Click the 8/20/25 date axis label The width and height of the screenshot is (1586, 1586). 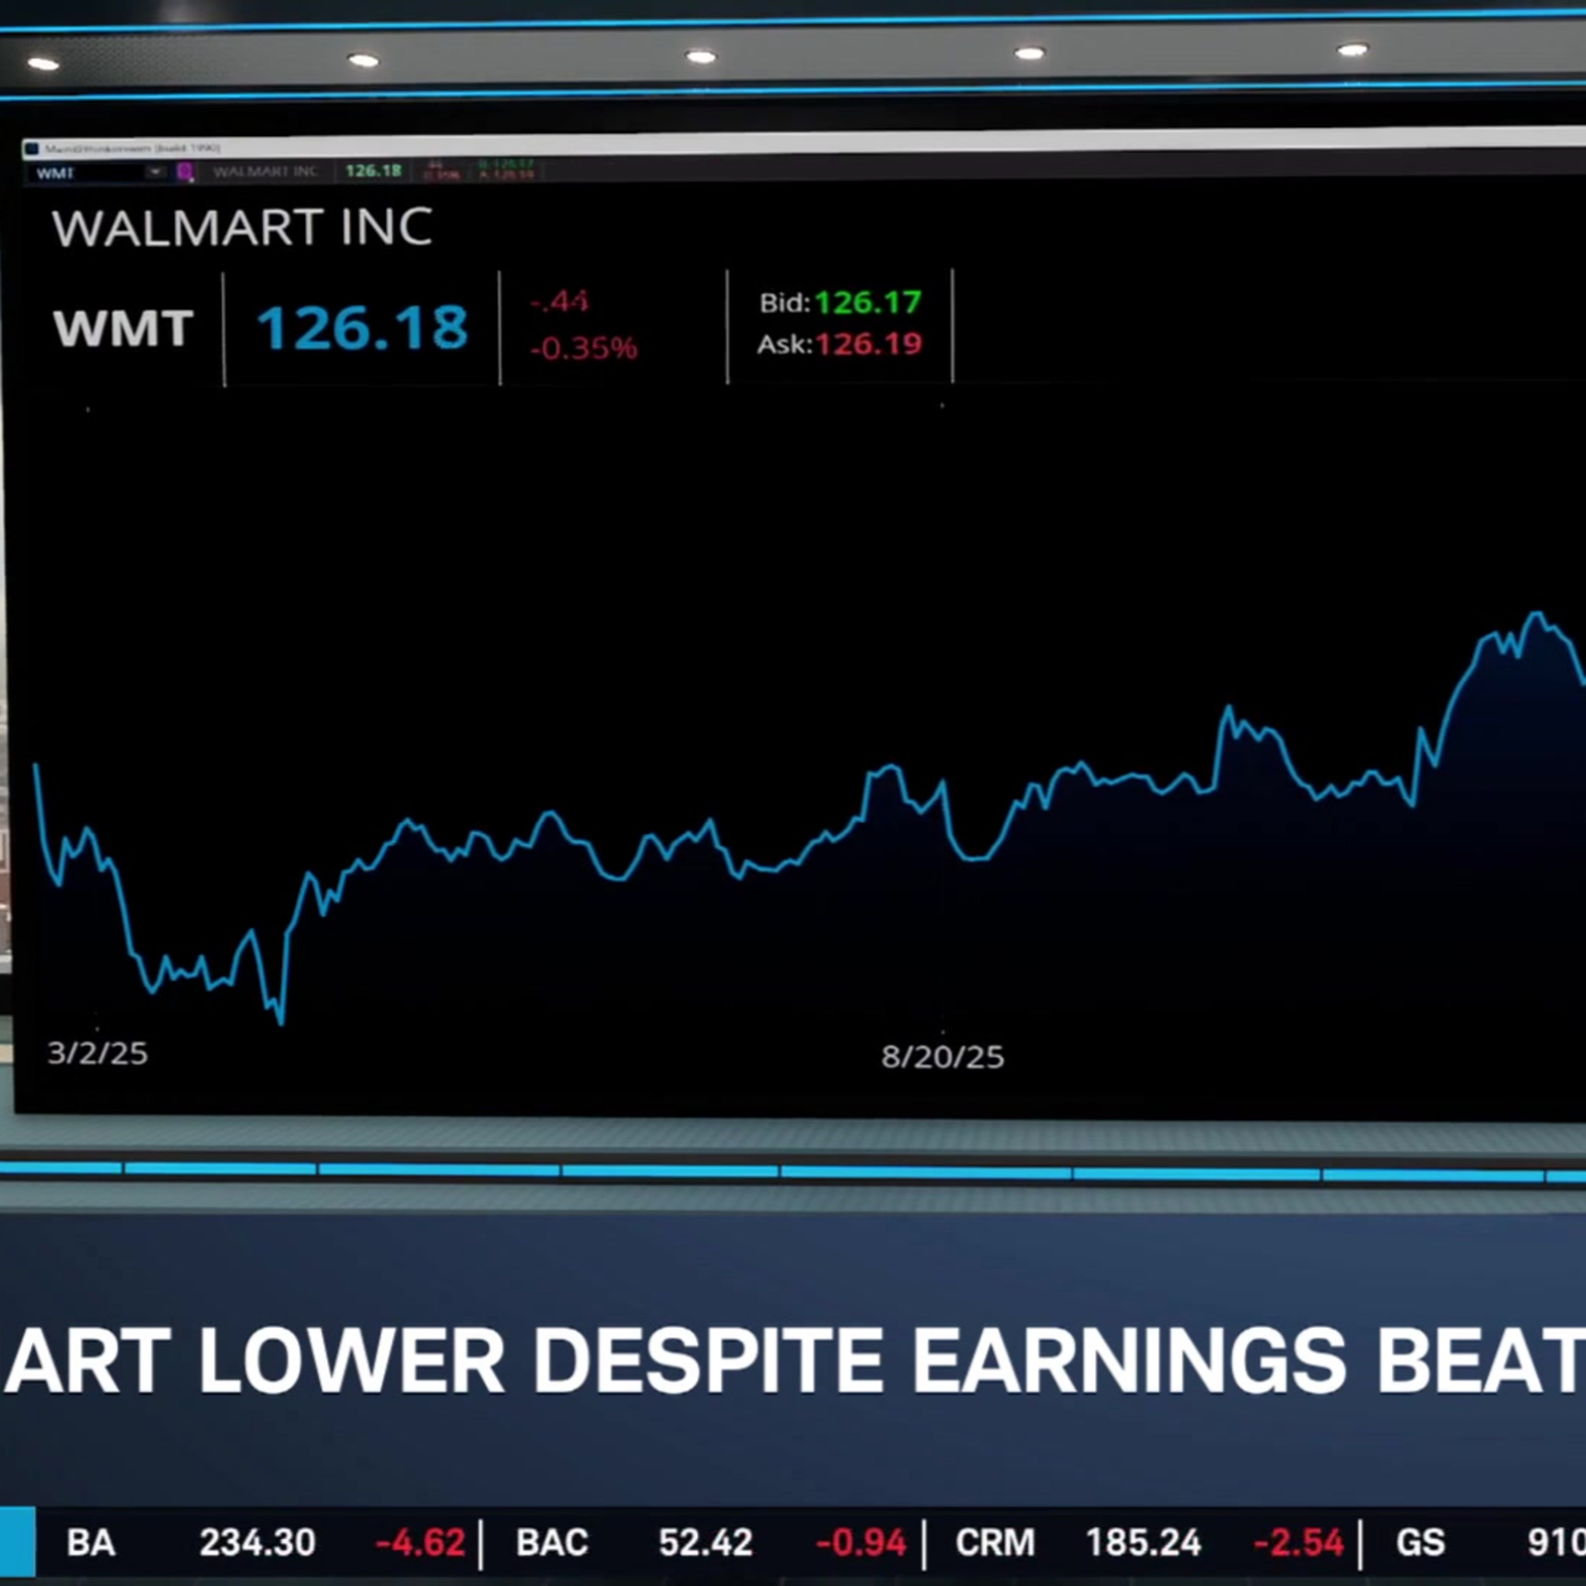tap(943, 1056)
